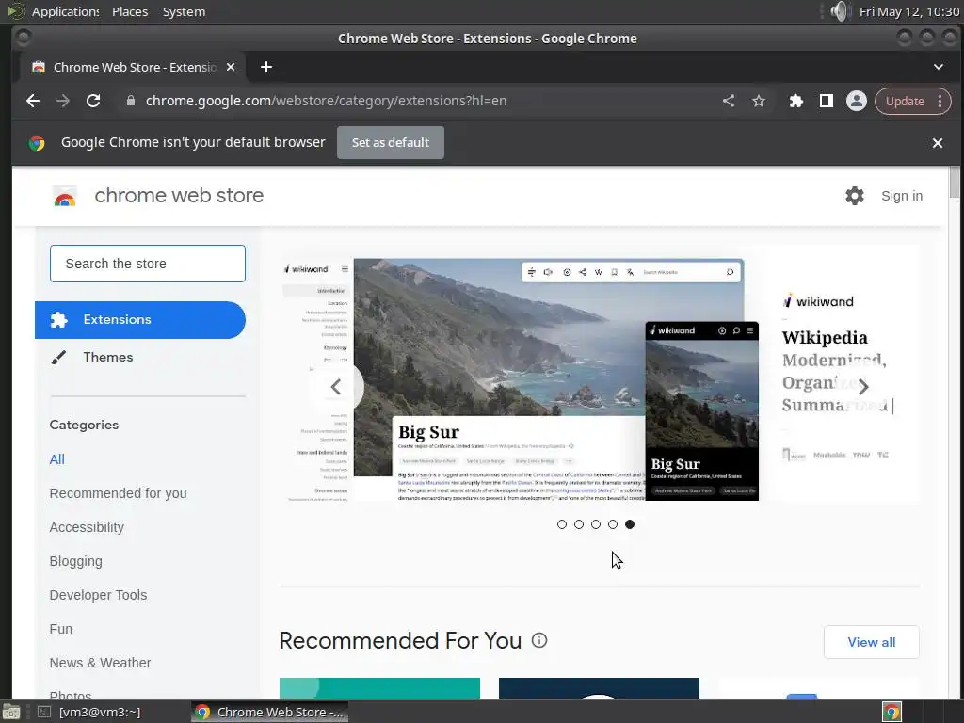Image resolution: width=964 pixels, height=723 pixels.
Task: Click the show desktop icon in taskbar
Action: point(11,713)
